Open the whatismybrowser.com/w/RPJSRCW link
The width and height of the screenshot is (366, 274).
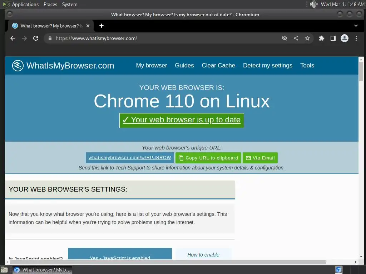click(130, 158)
